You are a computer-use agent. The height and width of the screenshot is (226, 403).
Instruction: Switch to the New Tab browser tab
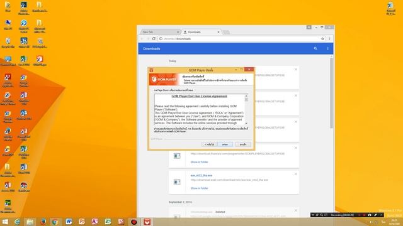[x=159, y=32]
